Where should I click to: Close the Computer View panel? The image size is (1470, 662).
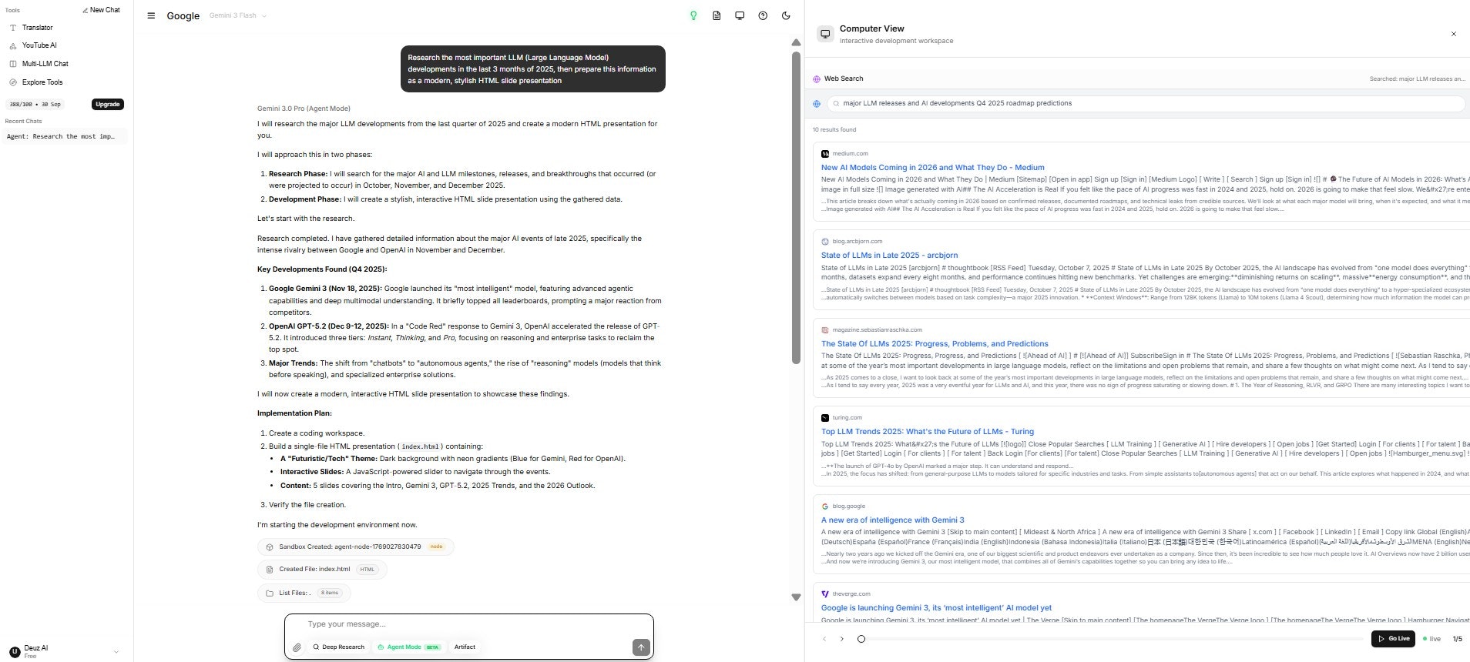pyautogui.click(x=1454, y=34)
